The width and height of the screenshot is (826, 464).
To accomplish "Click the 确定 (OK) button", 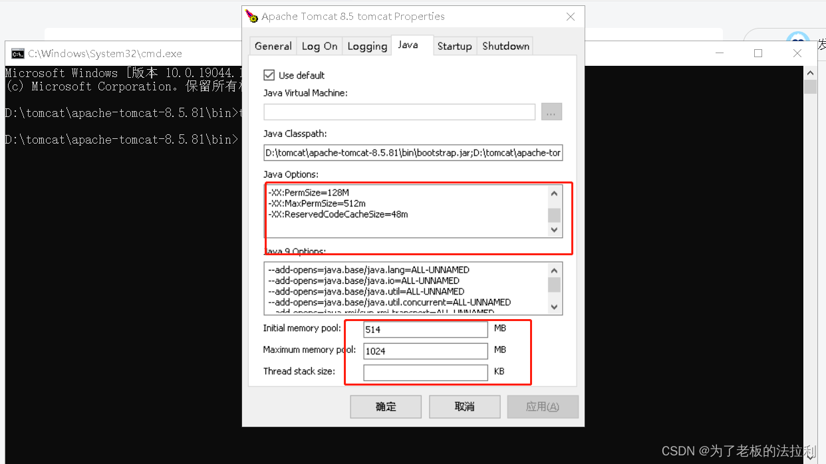I will [x=386, y=407].
